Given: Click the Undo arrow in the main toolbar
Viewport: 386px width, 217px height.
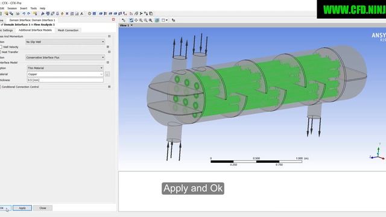Looking at the screenshot, I should [x=24, y=13].
